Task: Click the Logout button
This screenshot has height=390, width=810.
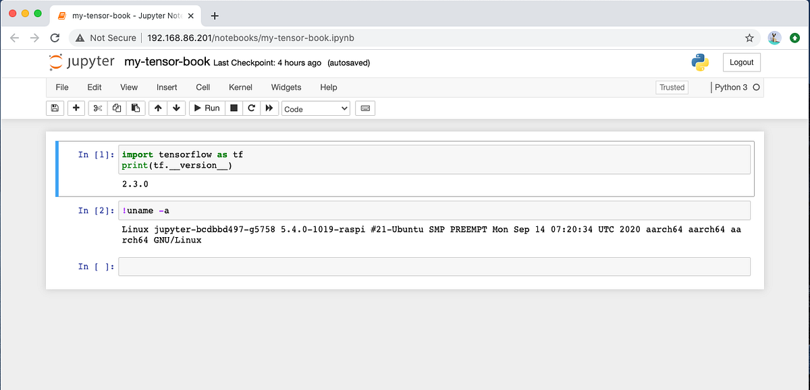Action: 741,62
